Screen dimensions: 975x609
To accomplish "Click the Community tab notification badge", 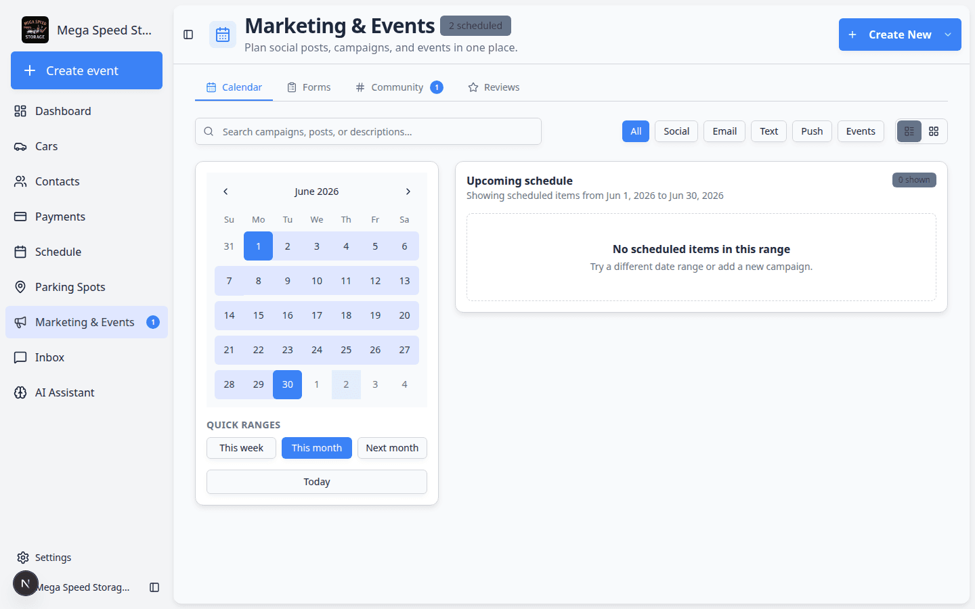I will point(437,87).
